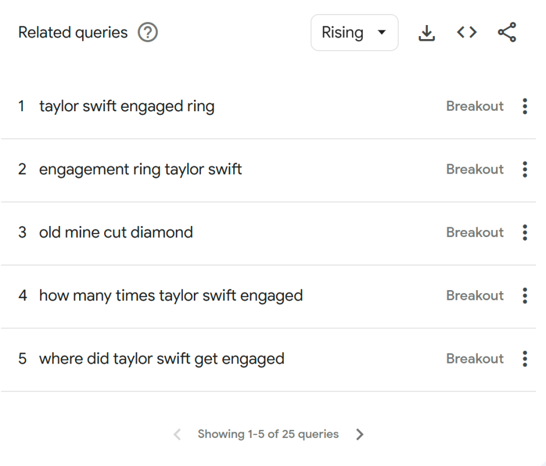Share the related queries widget
Screen dimensions: 546x466
click(x=506, y=33)
